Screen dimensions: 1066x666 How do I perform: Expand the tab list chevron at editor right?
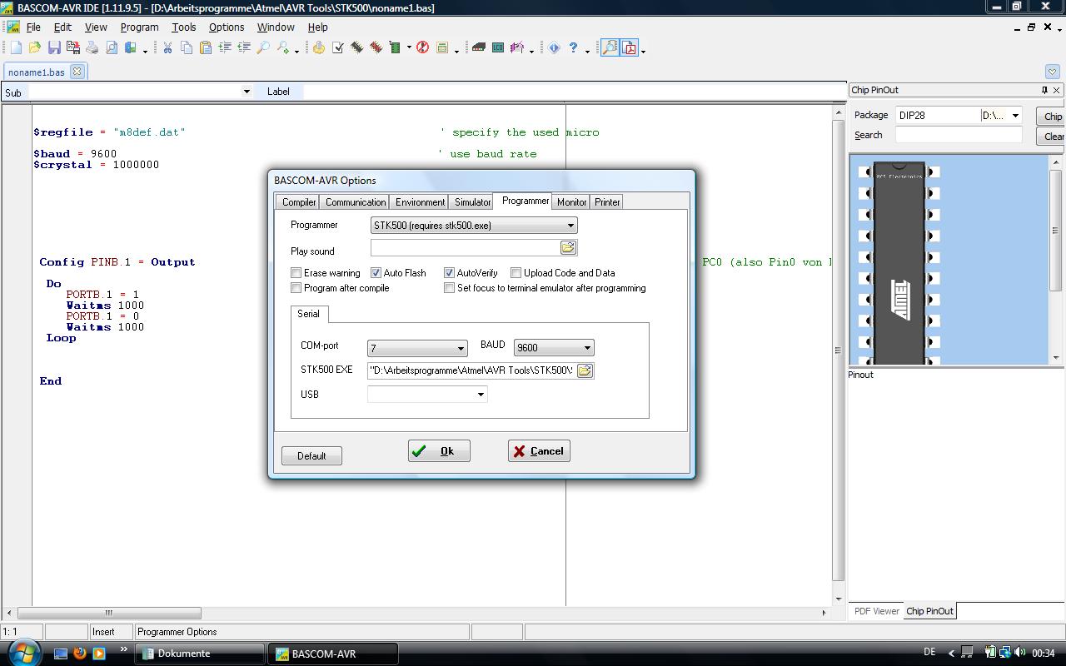(x=1052, y=72)
